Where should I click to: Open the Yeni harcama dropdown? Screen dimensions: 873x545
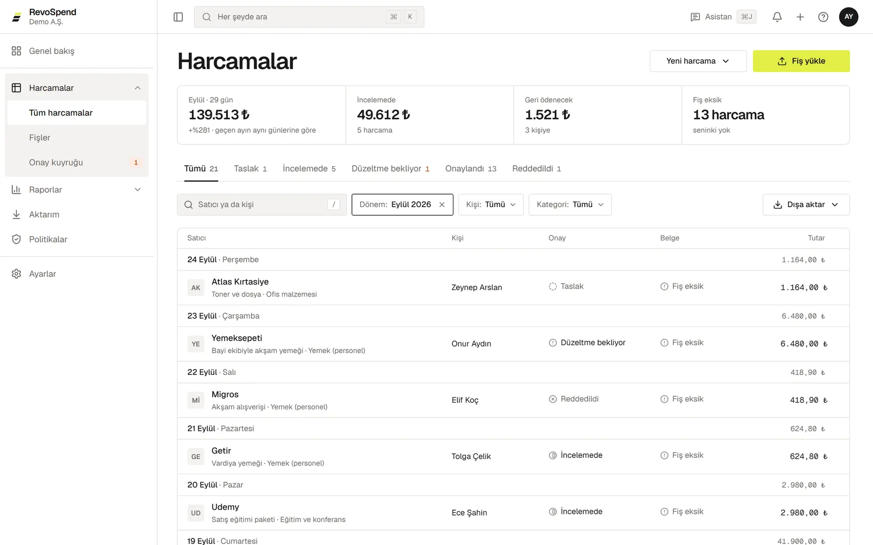(698, 61)
